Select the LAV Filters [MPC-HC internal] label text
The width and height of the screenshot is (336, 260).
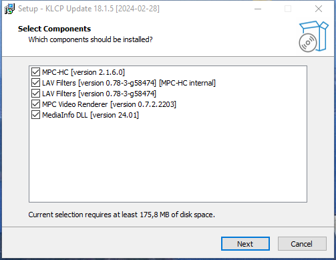[129, 83]
